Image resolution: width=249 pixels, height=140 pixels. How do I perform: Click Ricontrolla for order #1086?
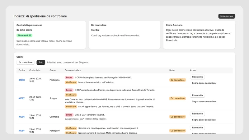[x=197, y=114]
